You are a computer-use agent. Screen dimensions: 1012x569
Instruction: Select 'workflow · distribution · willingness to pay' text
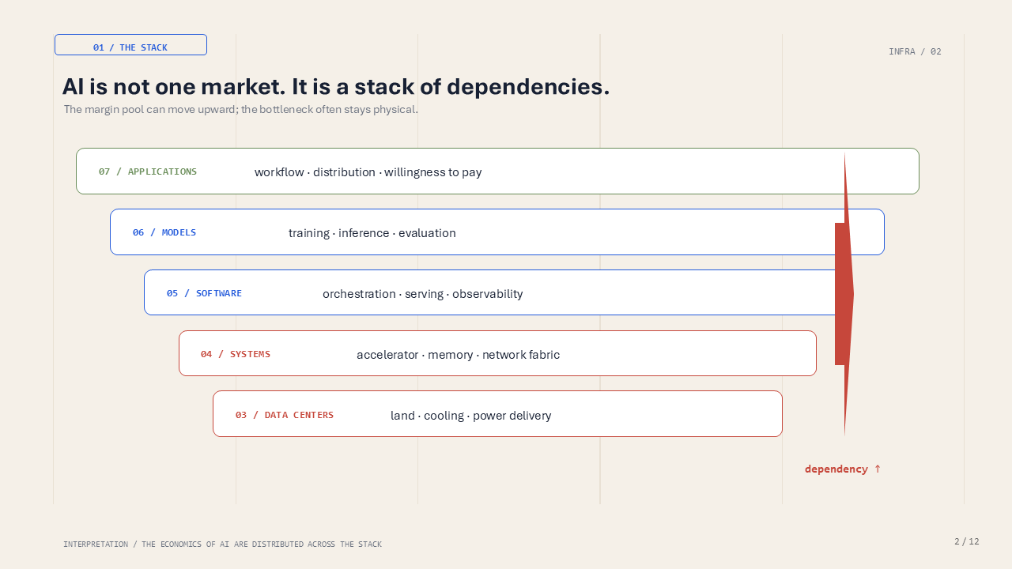368,172
